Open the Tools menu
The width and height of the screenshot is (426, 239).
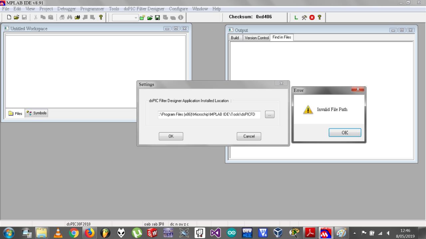pos(114,9)
